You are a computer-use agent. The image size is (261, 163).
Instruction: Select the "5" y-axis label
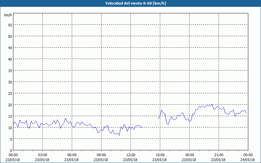(11, 139)
